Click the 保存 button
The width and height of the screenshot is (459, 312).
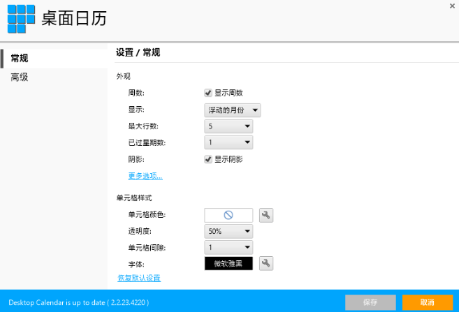370,302
